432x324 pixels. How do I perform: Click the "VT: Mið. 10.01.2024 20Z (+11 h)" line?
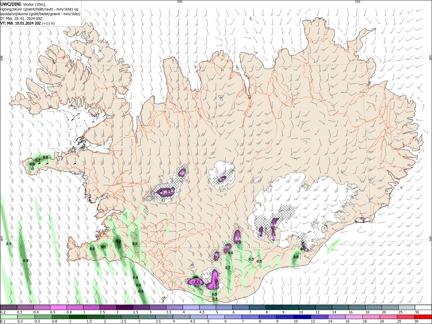(28, 23)
